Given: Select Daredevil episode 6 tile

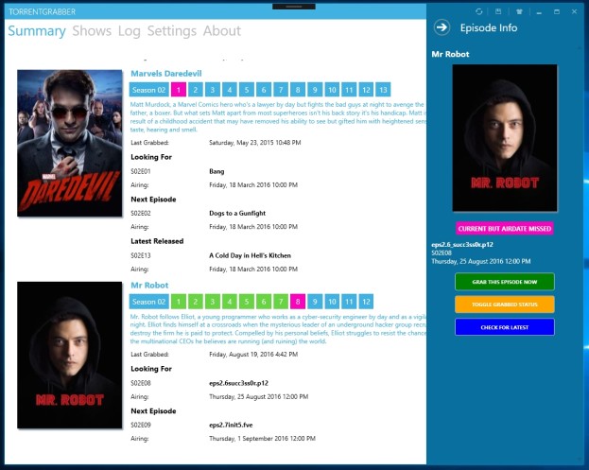Looking at the screenshot, I should (x=264, y=90).
